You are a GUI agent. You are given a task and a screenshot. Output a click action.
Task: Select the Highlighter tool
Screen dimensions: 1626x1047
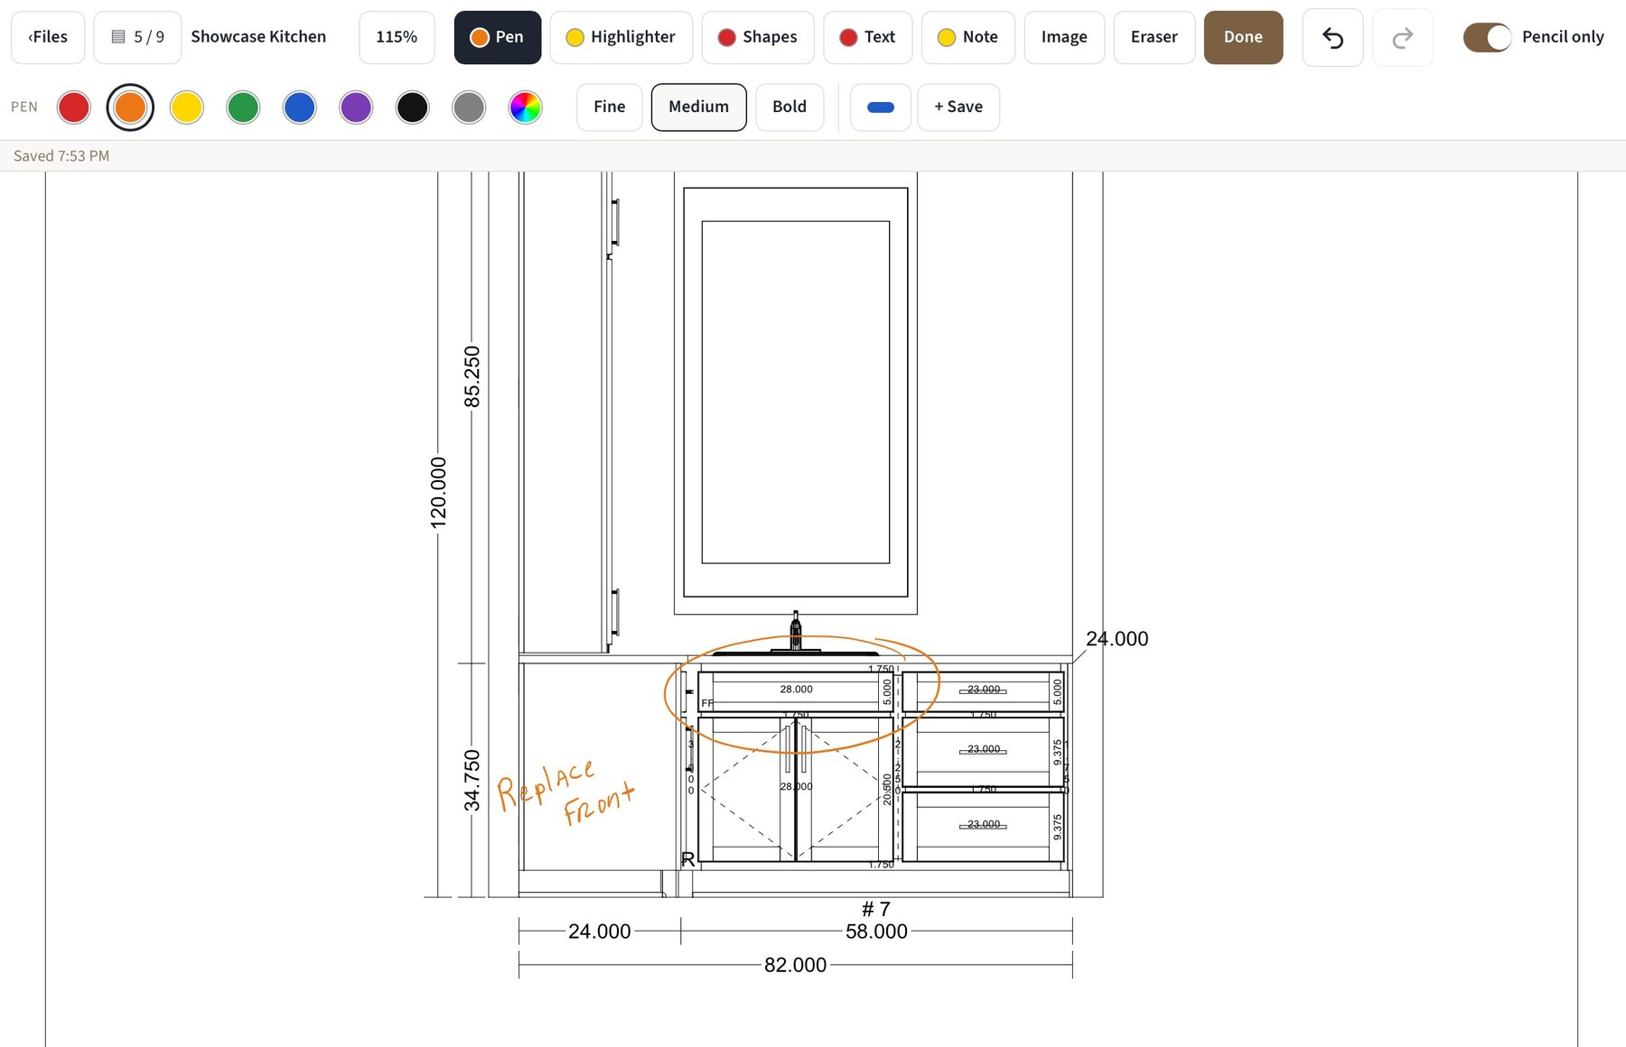621,37
